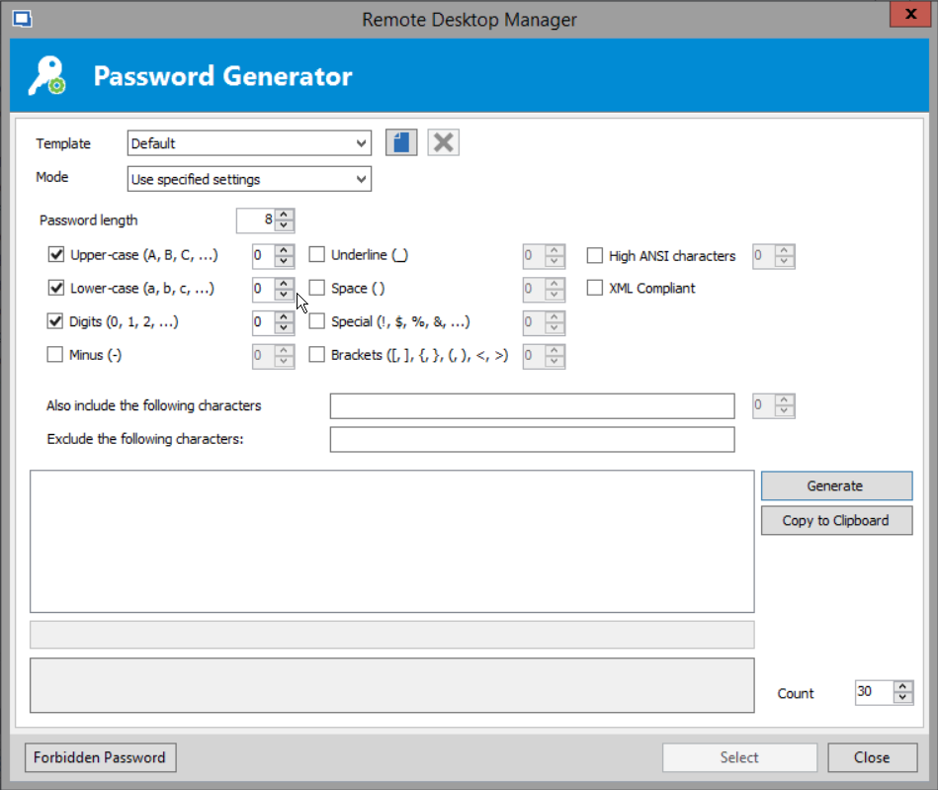Image resolution: width=938 pixels, height=790 pixels.
Task: Click the Upper-case minimum count field
Action: tap(264, 255)
